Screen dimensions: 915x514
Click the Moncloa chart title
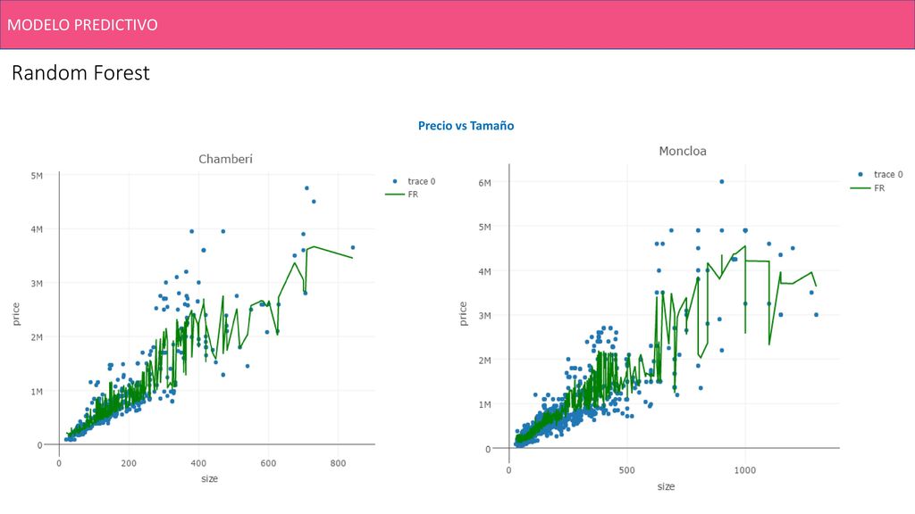coord(682,151)
